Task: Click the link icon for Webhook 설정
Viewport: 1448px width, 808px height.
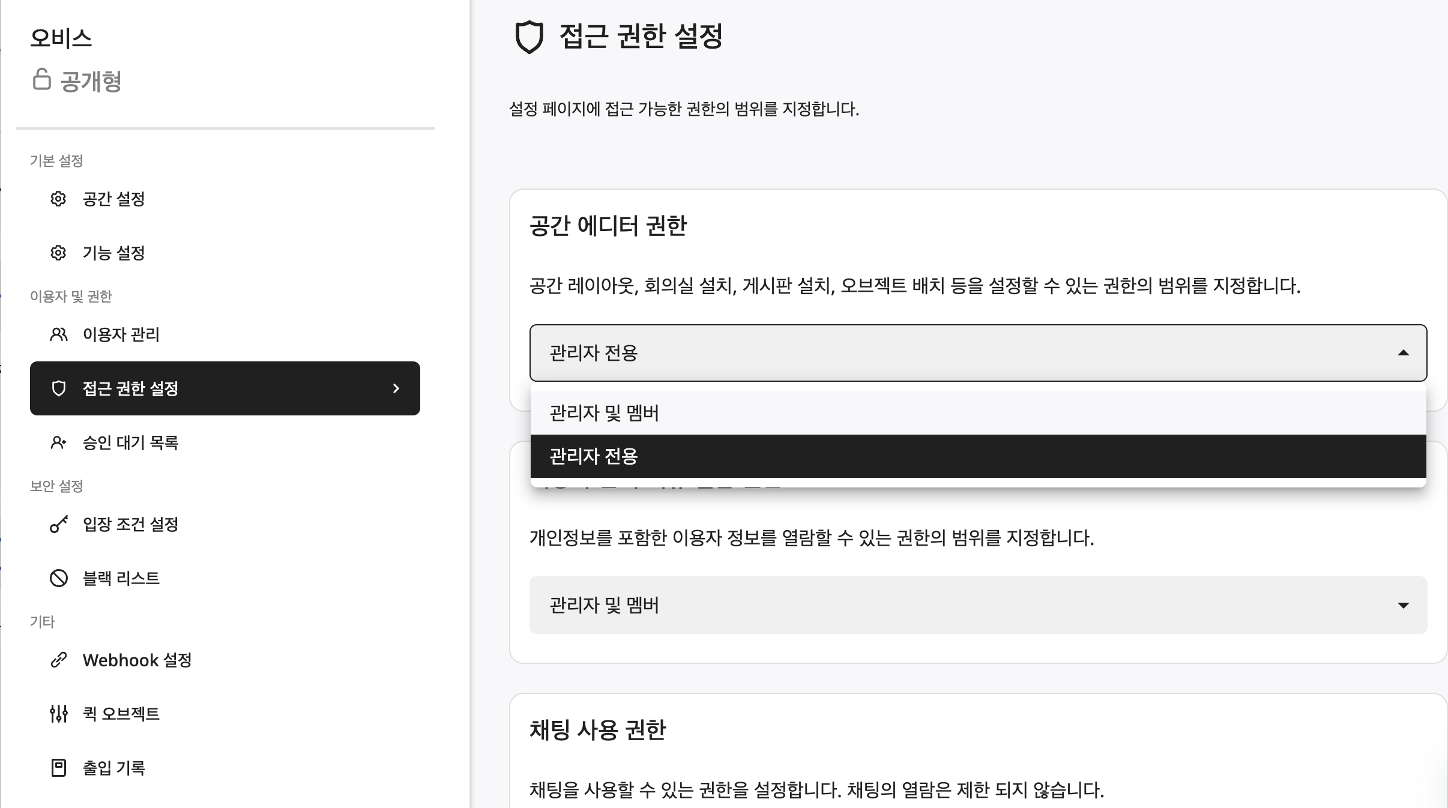Action: [58, 660]
